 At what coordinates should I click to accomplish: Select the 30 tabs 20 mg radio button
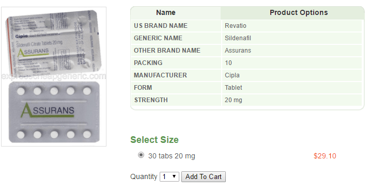[141, 155]
